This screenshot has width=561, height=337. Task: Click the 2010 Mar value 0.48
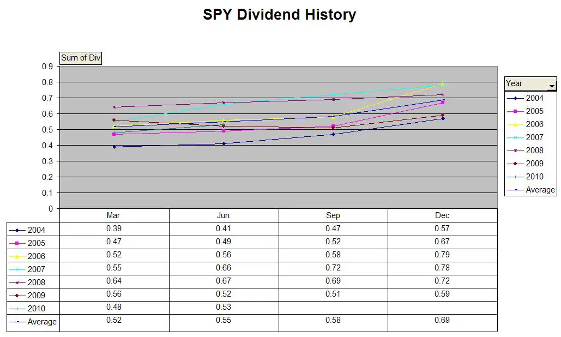(x=114, y=307)
